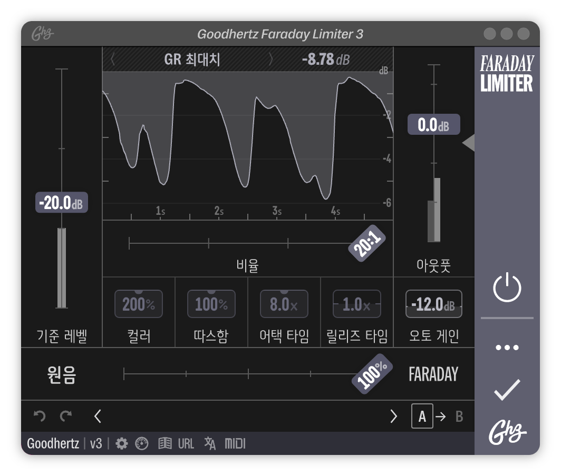Click the 8.0x attack time field
The height and width of the screenshot is (476, 561).
tap(284, 304)
